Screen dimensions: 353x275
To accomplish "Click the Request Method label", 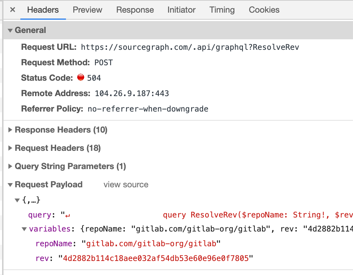I will pos(55,62).
